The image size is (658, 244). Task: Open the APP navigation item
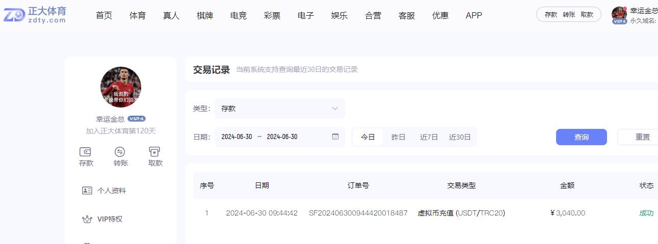pos(474,15)
